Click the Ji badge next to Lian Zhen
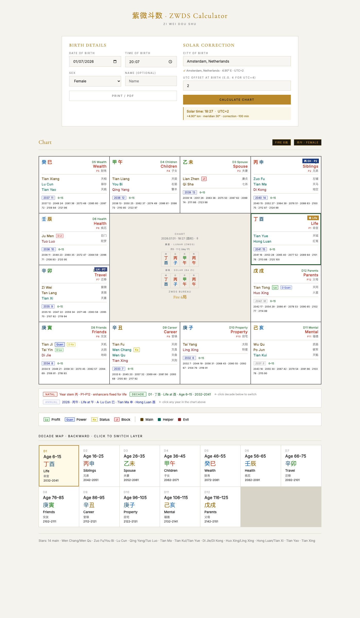360x618 pixels. pos(204,179)
